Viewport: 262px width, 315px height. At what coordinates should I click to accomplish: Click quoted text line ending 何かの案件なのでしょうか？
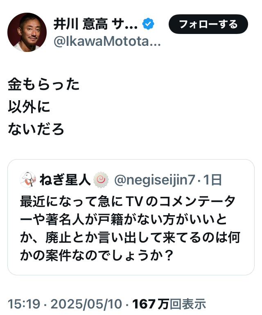pyautogui.click(x=97, y=255)
